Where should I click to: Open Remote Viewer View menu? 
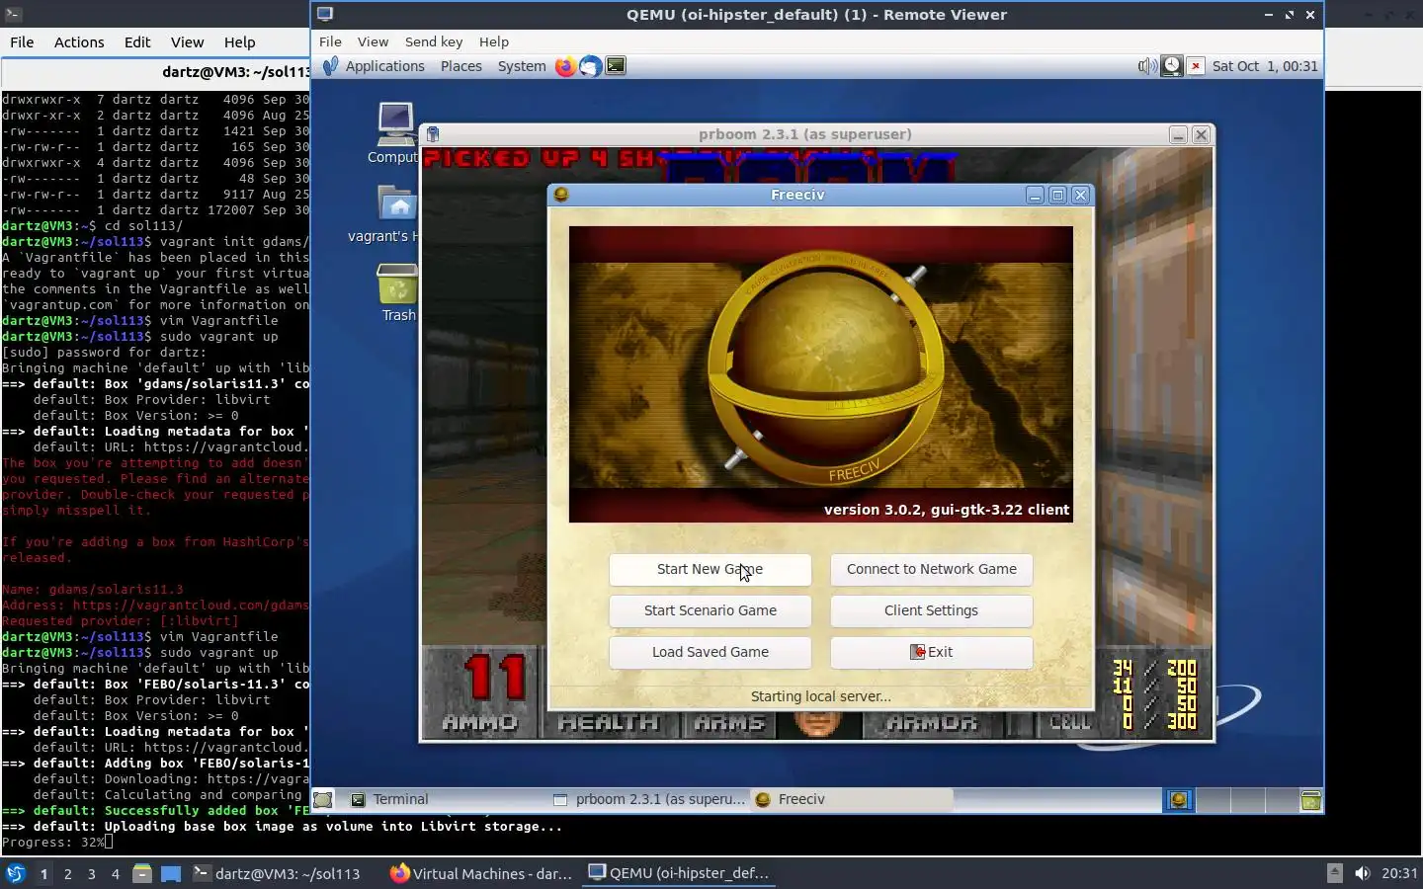click(373, 41)
